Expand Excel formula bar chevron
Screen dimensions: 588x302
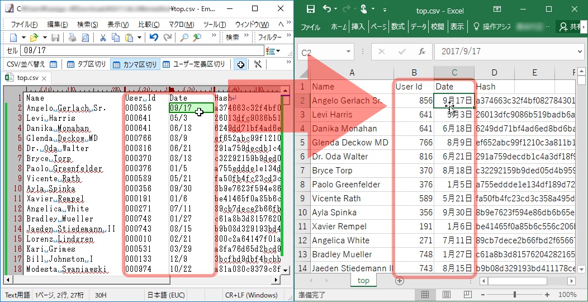pyautogui.click(x=580, y=52)
